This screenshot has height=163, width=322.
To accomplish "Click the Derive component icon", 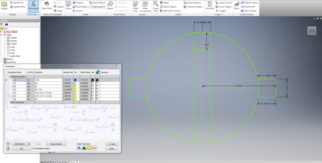I will pyautogui.click(x=68, y=6).
